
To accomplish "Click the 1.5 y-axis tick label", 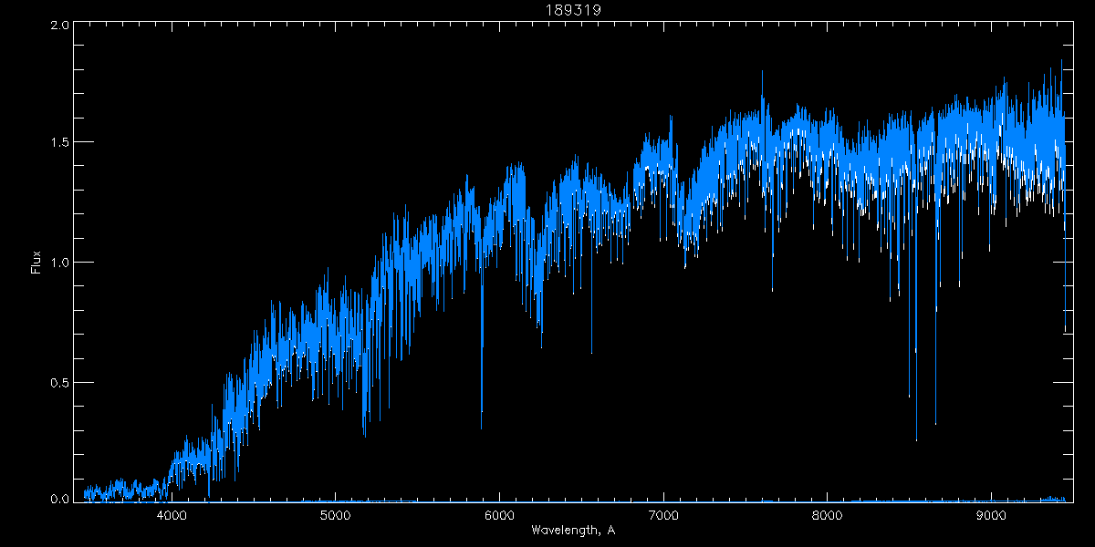I will [x=59, y=143].
